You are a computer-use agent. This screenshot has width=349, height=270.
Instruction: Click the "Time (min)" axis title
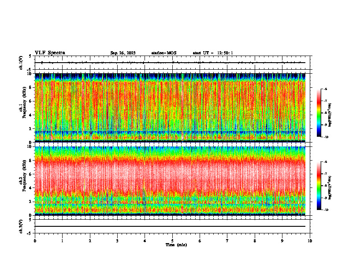(176, 245)
